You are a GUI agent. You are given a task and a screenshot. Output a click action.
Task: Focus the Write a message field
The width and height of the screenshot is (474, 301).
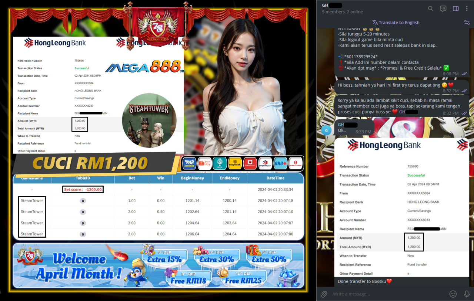pyautogui.click(x=389, y=294)
